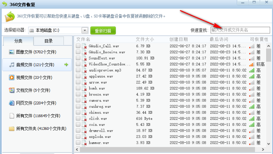Open the drive selection dropdown arrow
The image size is (273, 154).
[85, 30]
